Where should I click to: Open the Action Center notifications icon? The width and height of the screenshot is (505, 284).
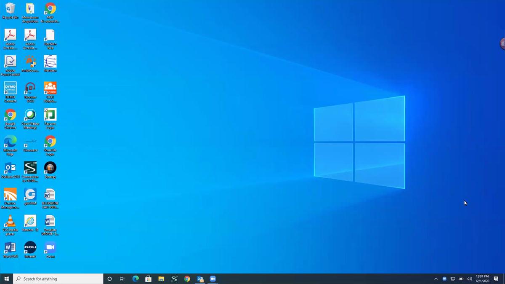pos(496,279)
